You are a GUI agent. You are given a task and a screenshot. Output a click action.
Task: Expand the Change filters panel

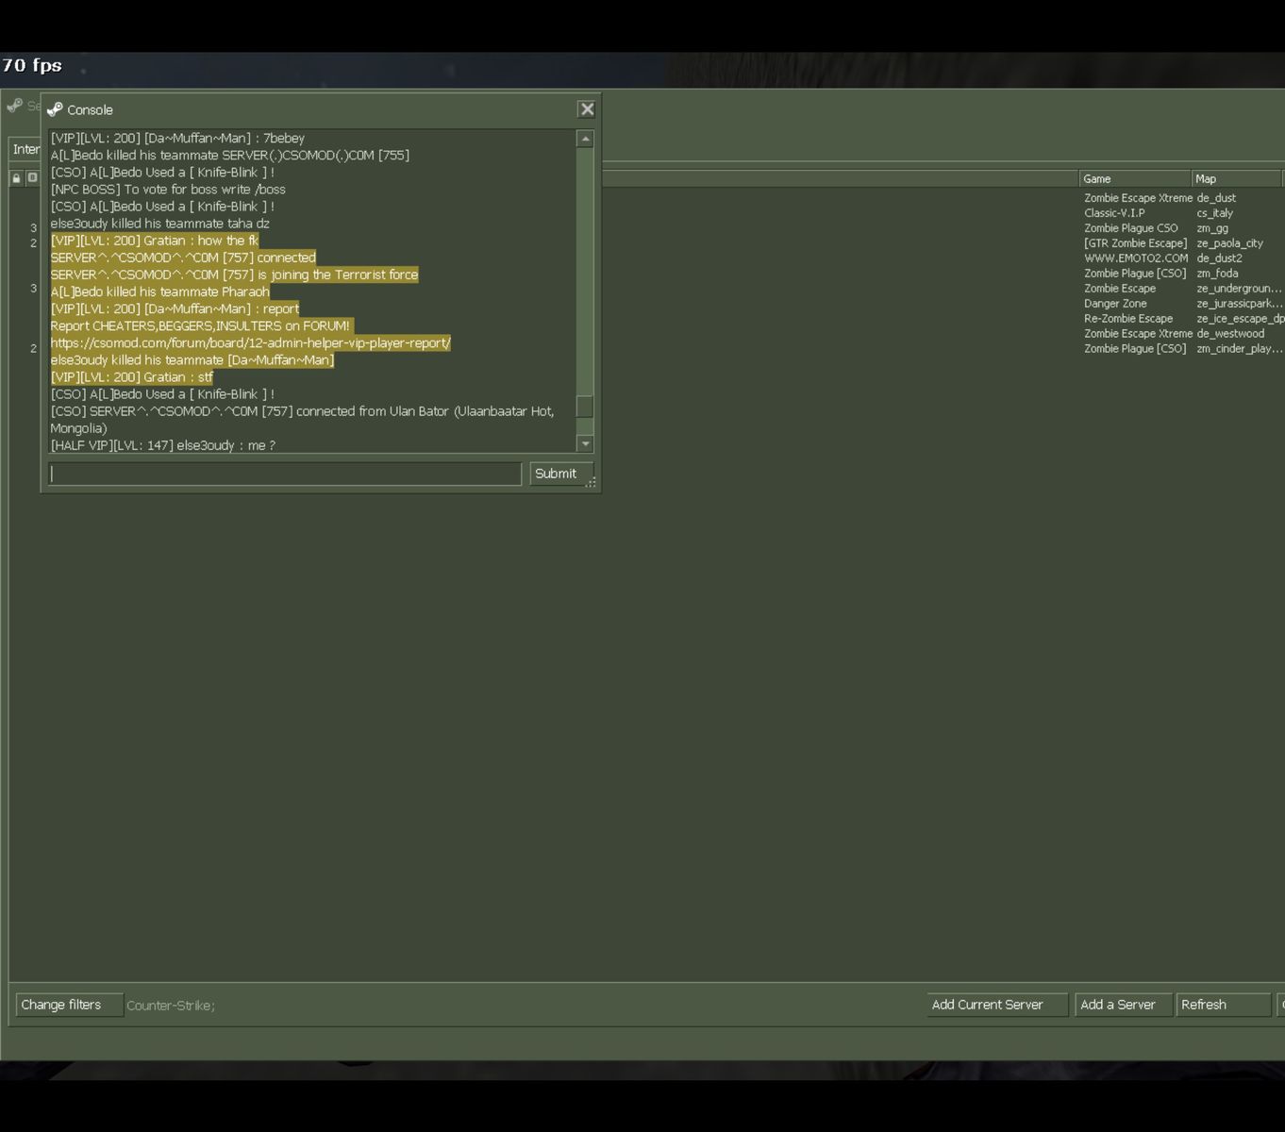tap(69, 1005)
